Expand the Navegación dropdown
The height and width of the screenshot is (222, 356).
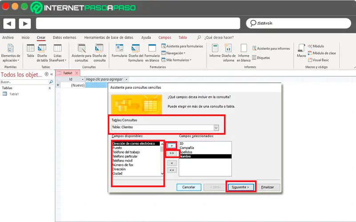pyautogui.click(x=173, y=53)
